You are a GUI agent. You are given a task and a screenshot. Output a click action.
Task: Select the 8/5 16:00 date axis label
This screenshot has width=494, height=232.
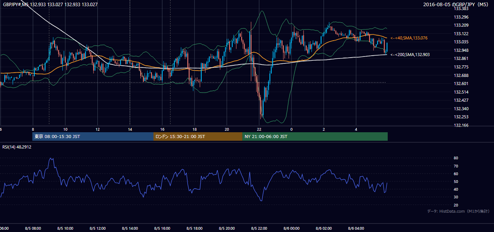tap(162, 228)
